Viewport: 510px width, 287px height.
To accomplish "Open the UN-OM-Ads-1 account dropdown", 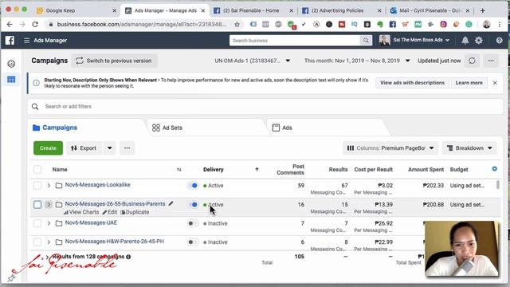I will pyautogui.click(x=252, y=61).
